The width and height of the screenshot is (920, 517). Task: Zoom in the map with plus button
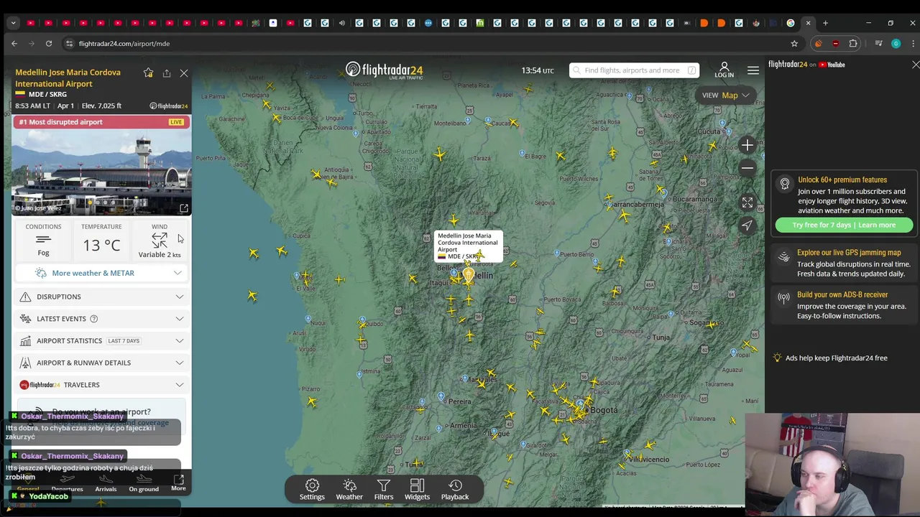click(747, 146)
